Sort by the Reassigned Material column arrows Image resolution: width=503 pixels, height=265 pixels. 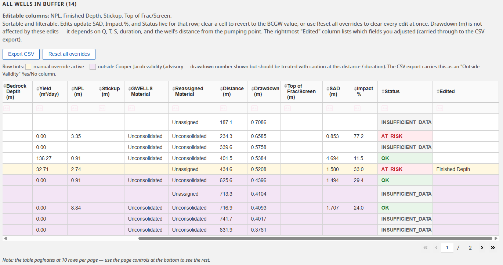(174, 88)
